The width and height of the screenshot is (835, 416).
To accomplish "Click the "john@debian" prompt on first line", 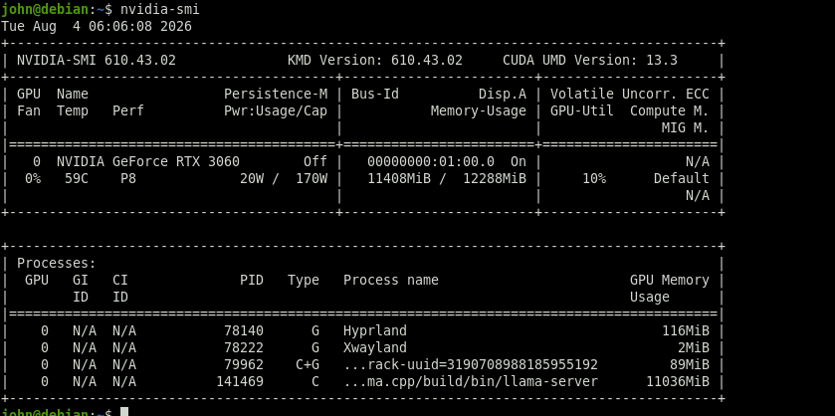I will click(x=45, y=9).
